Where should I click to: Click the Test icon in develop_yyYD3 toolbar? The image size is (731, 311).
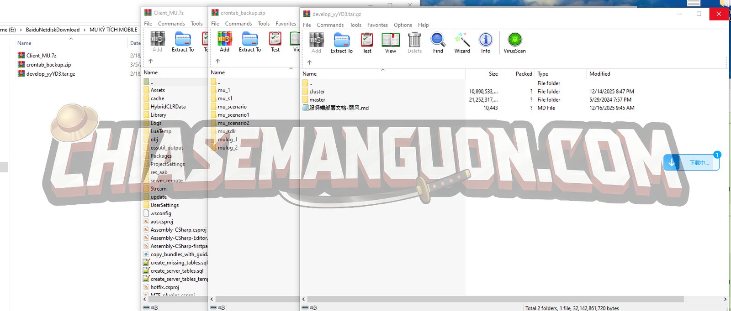pyautogui.click(x=367, y=43)
